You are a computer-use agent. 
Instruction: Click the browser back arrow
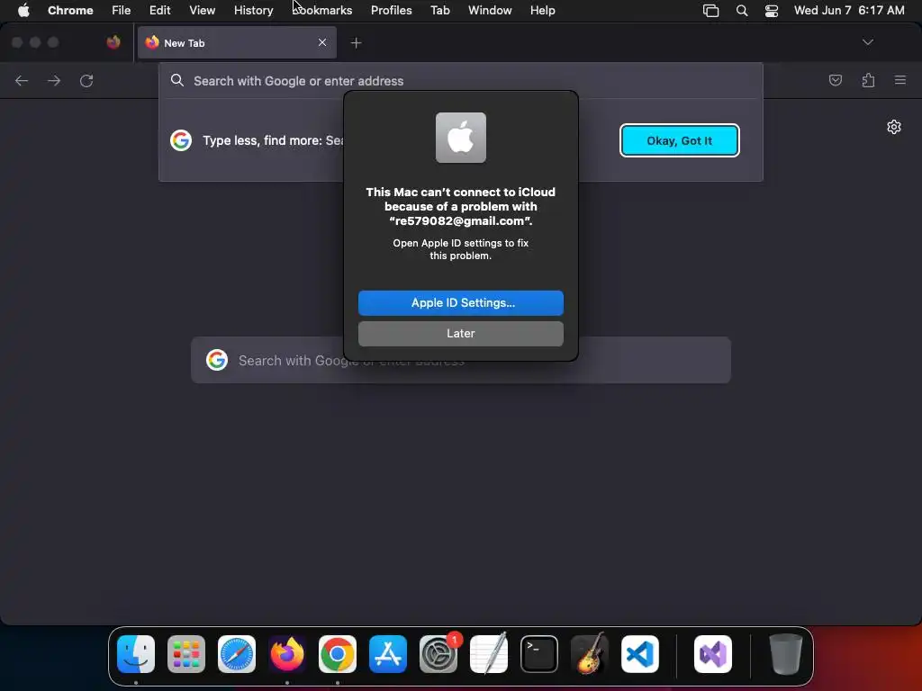(22, 80)
